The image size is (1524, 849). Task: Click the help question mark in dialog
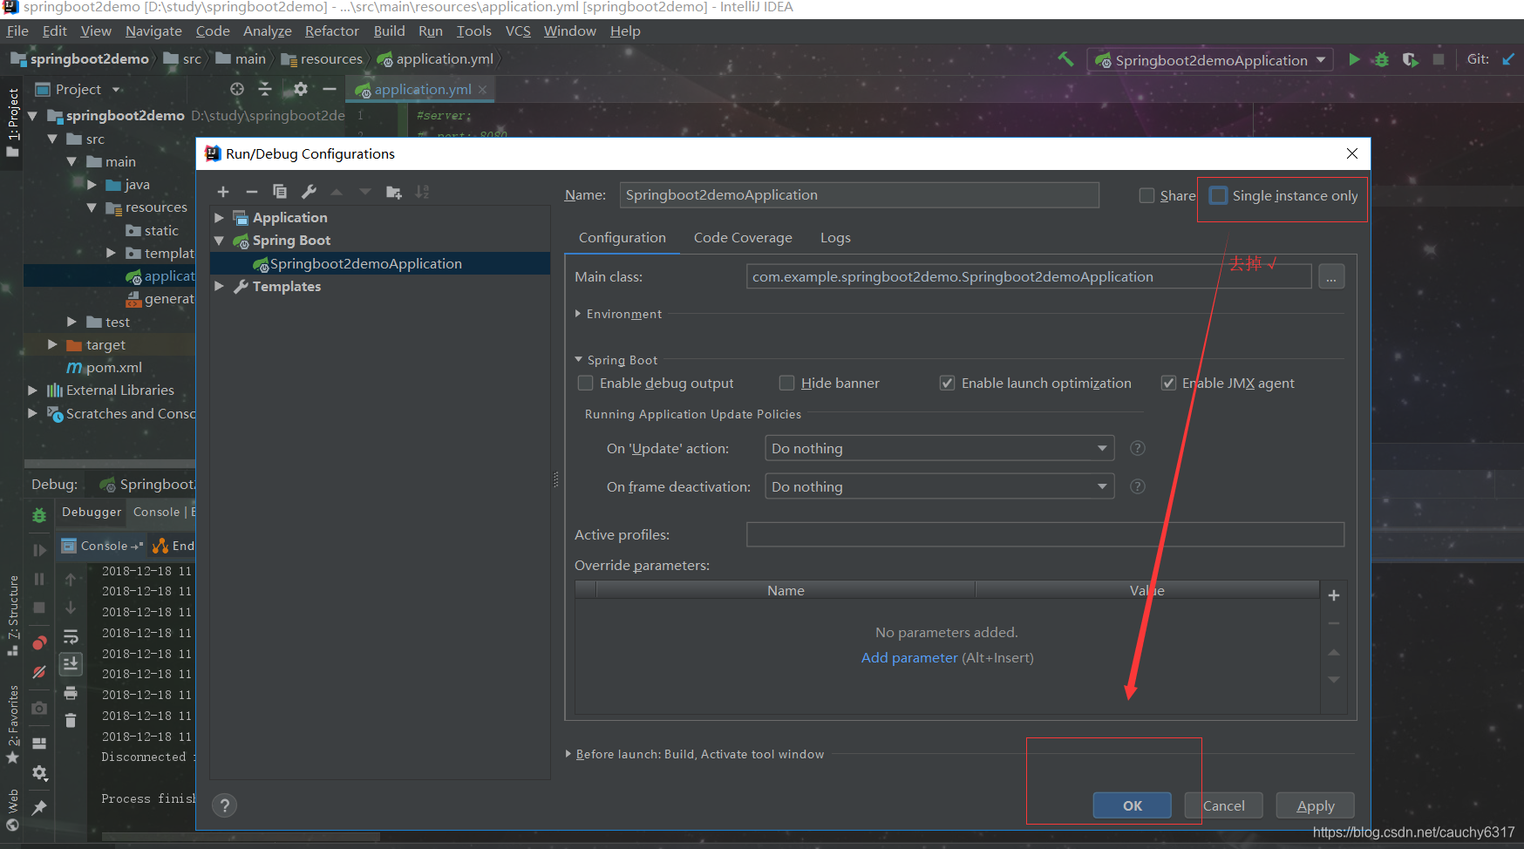coord(225,805)
